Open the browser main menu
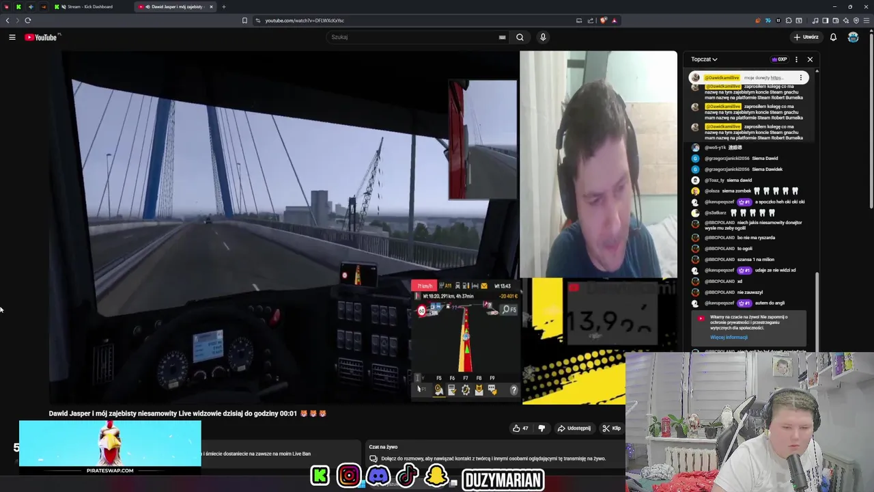 [x=866, y=20]
